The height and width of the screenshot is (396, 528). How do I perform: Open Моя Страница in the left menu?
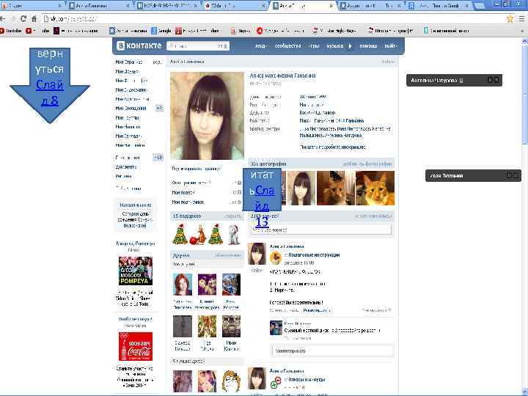point(129,62)
